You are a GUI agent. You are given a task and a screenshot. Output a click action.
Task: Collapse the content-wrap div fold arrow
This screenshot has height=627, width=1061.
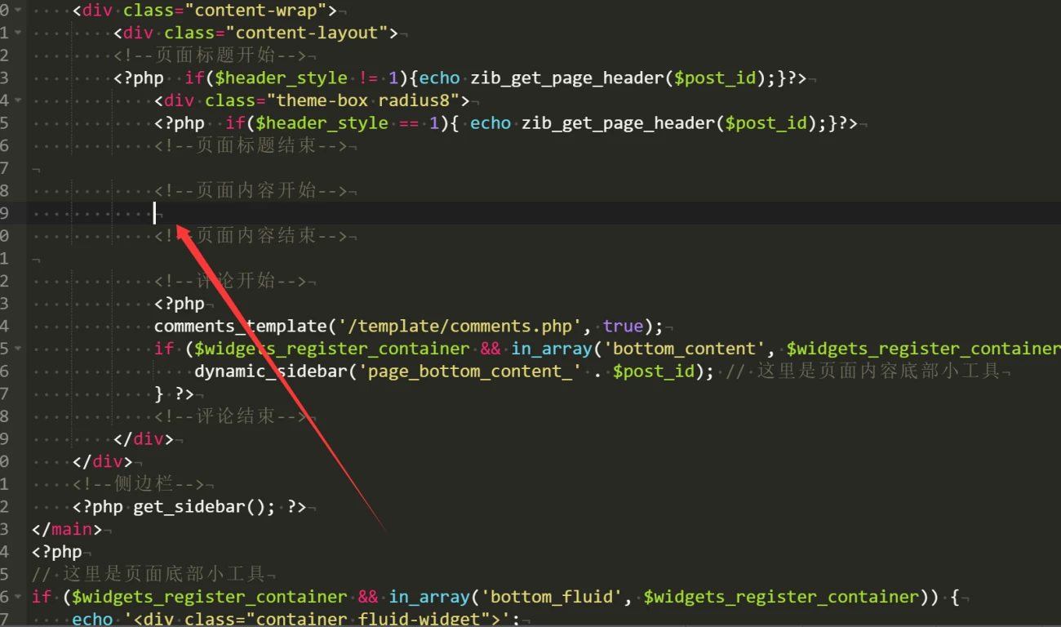click(18, 11)
